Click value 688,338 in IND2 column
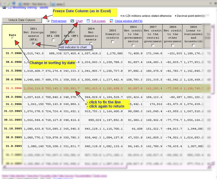Viewport: 217px width, 179px height. [55, 53]
